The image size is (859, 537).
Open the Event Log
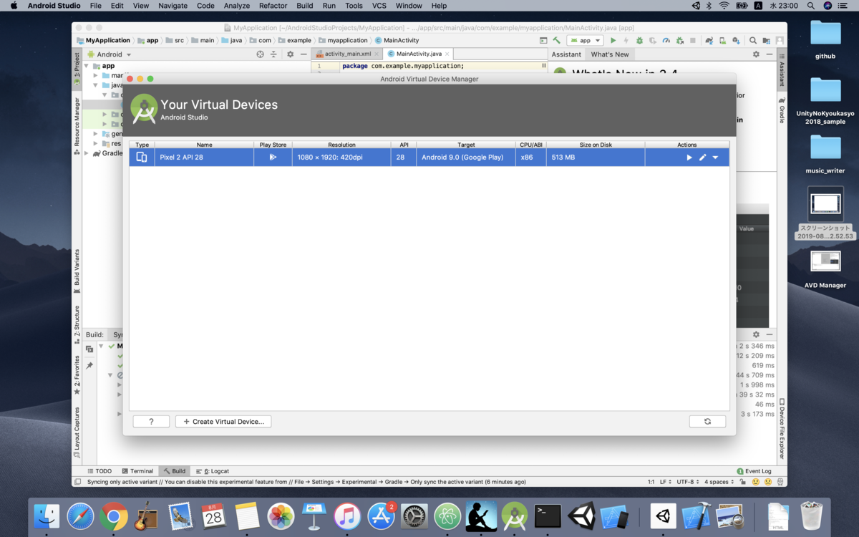point(754,471)
